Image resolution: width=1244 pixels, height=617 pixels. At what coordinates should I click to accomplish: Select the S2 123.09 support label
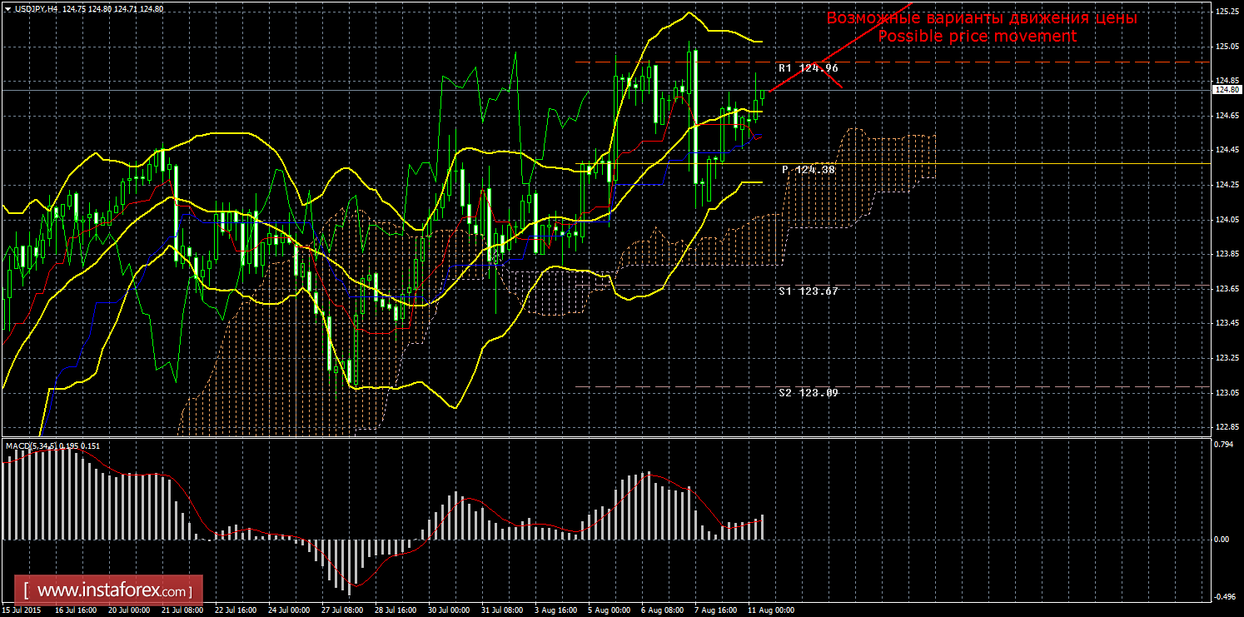coord(808,391)
